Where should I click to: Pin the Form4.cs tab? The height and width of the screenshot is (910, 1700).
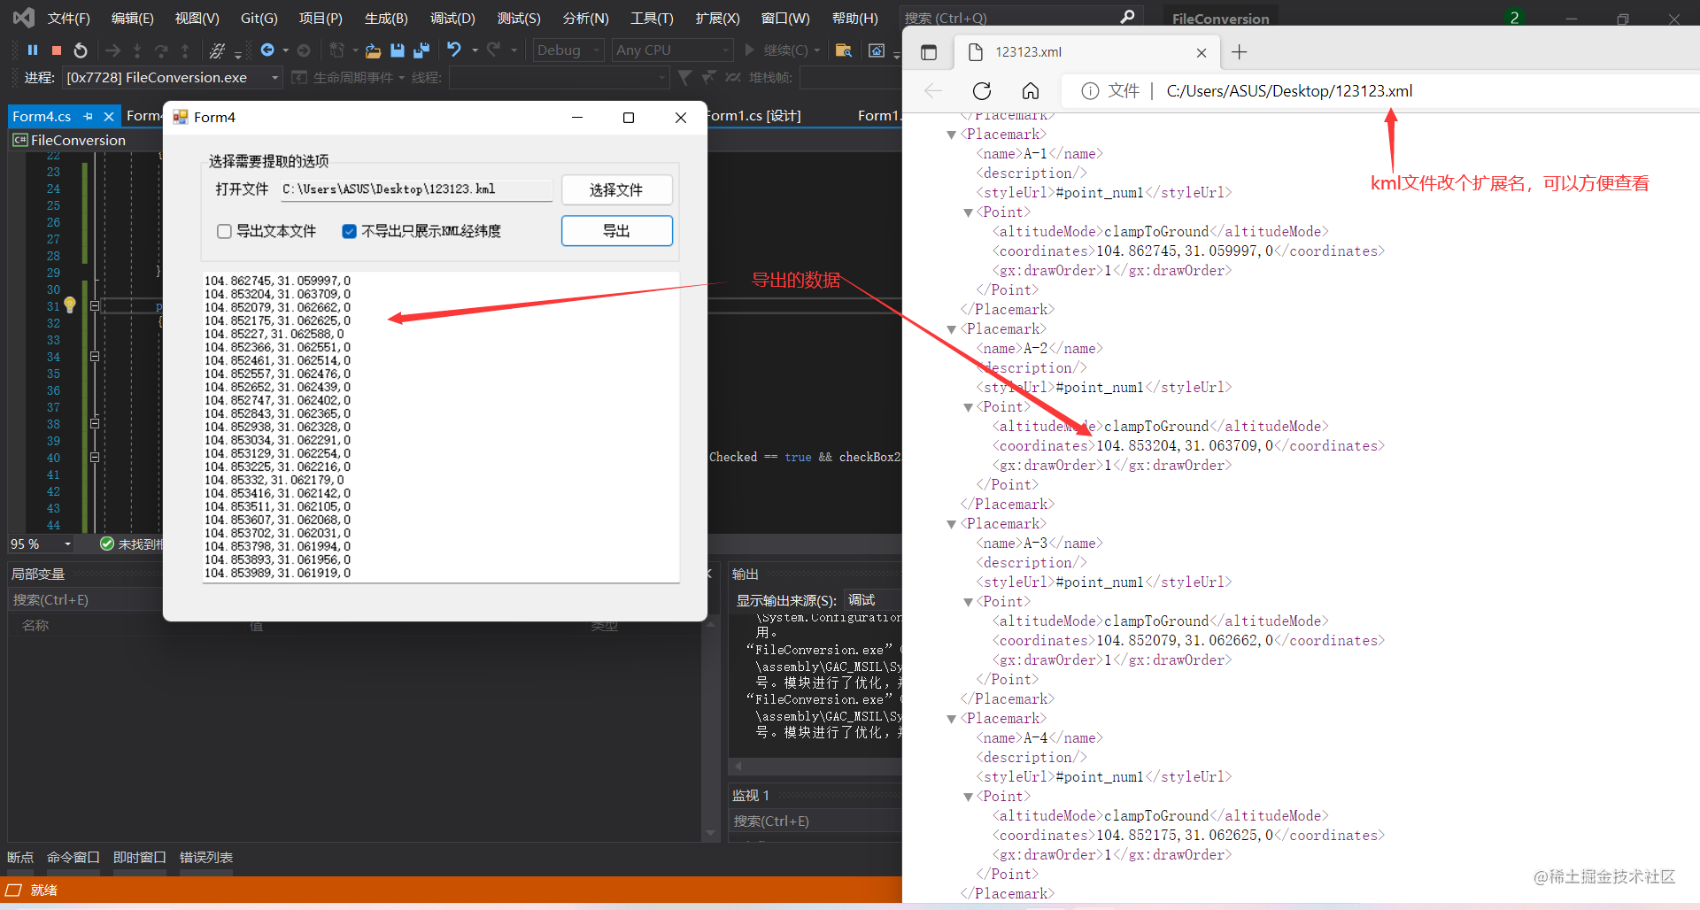click(88, 116)
